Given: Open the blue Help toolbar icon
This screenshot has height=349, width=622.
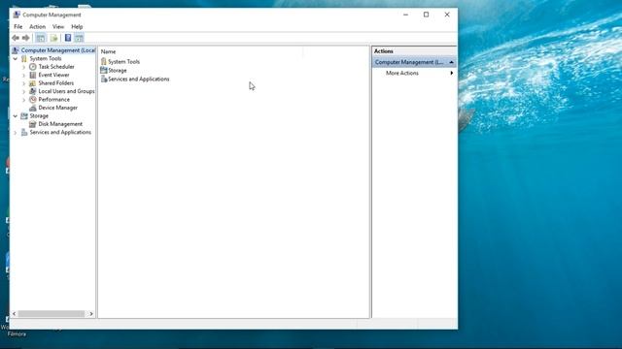Looking at the screenshot, I should coord(68,38).
